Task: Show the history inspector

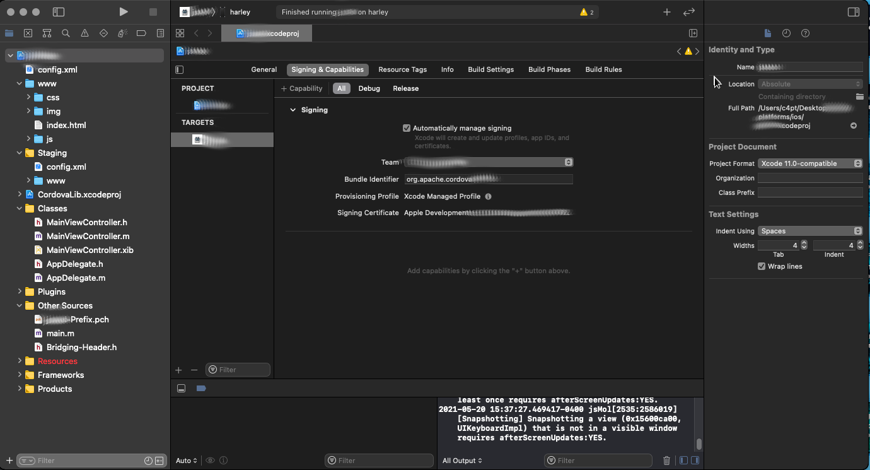Action: pos(786,33)
